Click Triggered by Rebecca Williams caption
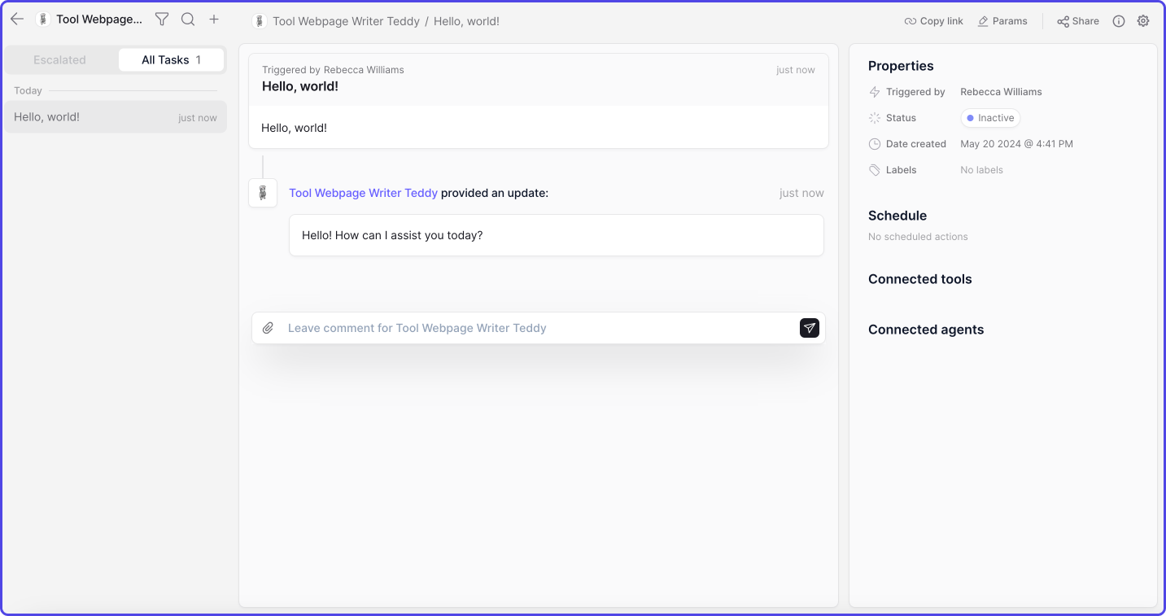Image resolution: width=1166 pixels, height=616 pixels. 333,70
